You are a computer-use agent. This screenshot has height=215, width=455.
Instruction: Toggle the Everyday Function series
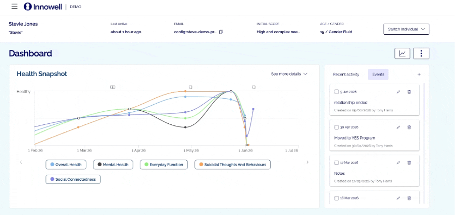pos(164,165)
